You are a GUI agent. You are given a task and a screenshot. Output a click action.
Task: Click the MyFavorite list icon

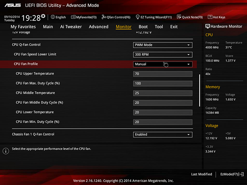pyautogui.click(x=73, y=17)
